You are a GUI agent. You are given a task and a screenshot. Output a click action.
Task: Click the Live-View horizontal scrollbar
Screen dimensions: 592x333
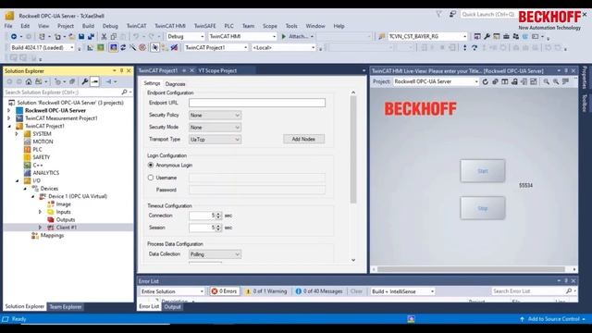pos(471,269)
